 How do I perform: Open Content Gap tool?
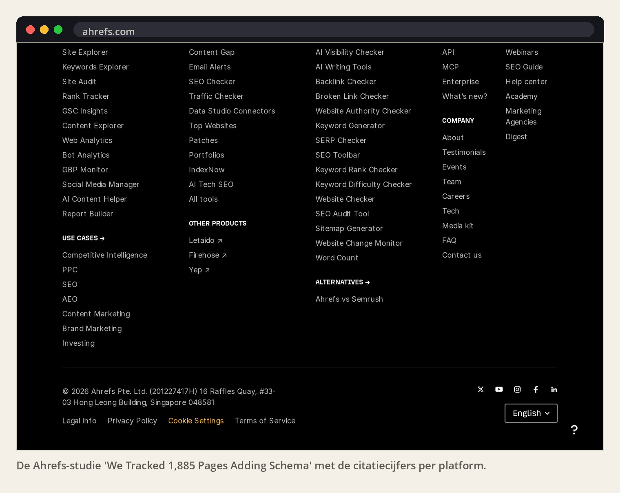212,52
